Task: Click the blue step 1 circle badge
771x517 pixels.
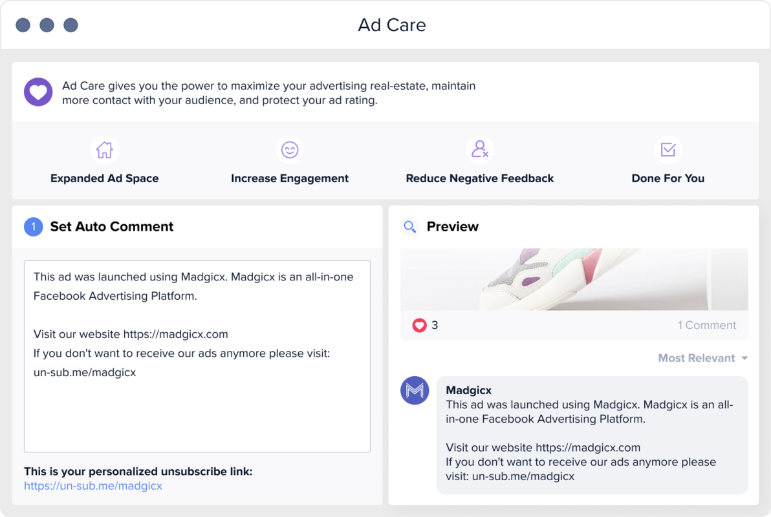Action: coord(33,227)
